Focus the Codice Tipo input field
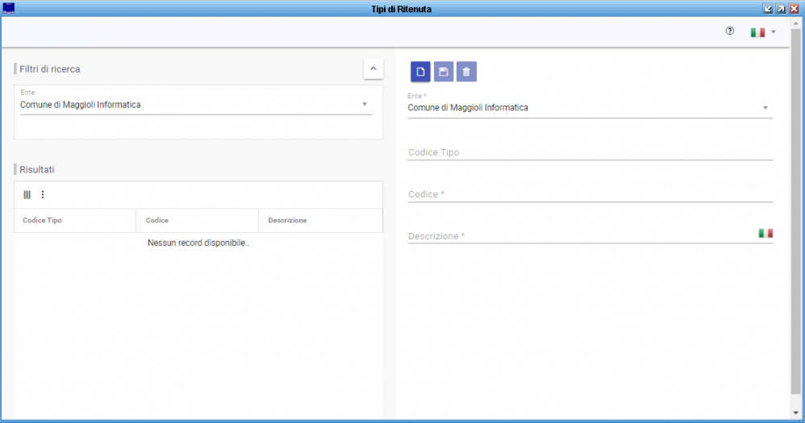The width and height of the screenshot is (805, 423). pyautogui.click(x=590, y=152)
